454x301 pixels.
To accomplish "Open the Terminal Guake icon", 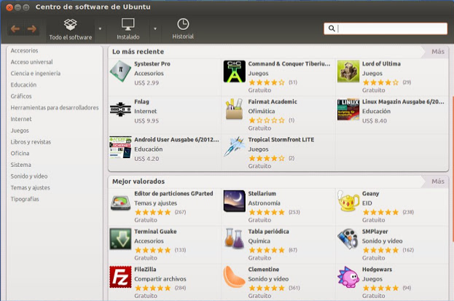I will click(x=120, y=239).
